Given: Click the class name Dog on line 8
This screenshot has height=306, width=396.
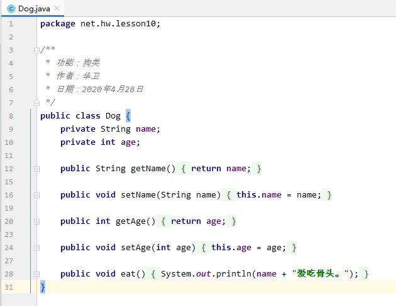Looking at the screenshot, I should click(113, 116).
